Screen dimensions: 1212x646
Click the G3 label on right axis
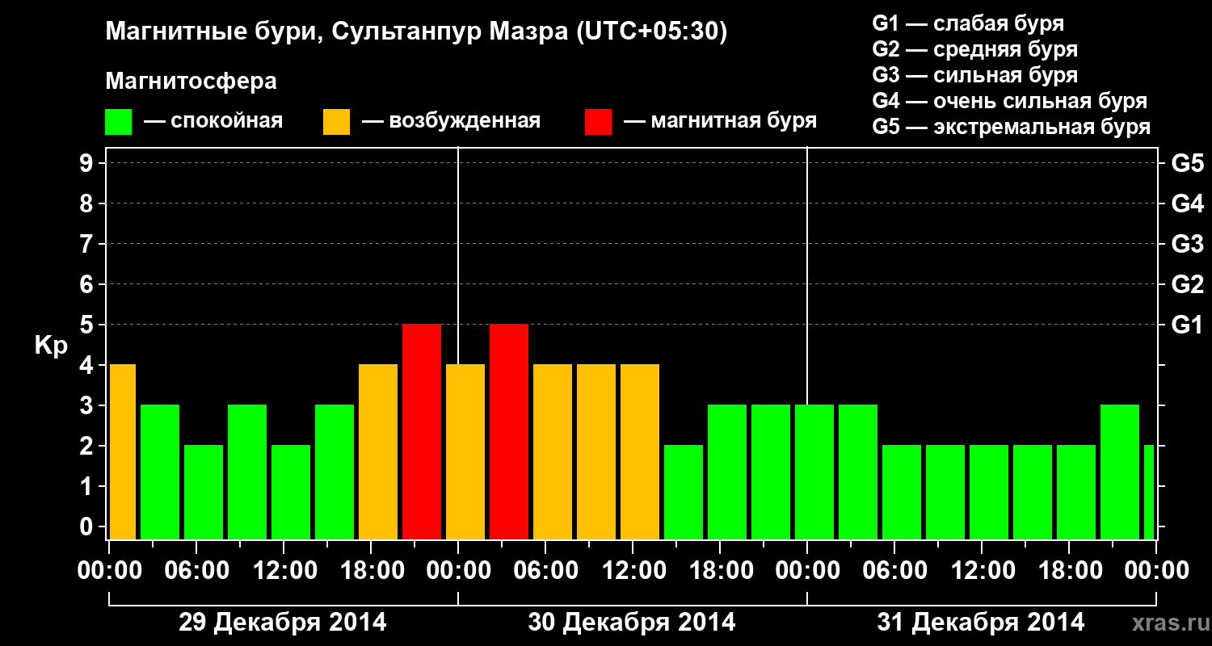click(x=1187, y=245)
